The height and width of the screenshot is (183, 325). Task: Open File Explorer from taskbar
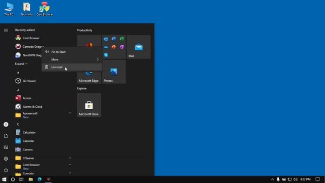point(30,179)
